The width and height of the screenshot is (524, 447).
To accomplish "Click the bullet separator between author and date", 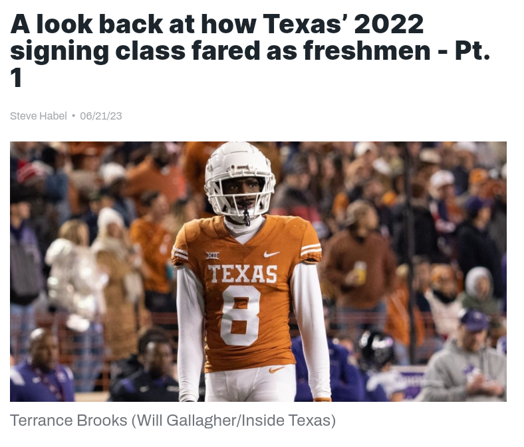I will coord(74,116).
